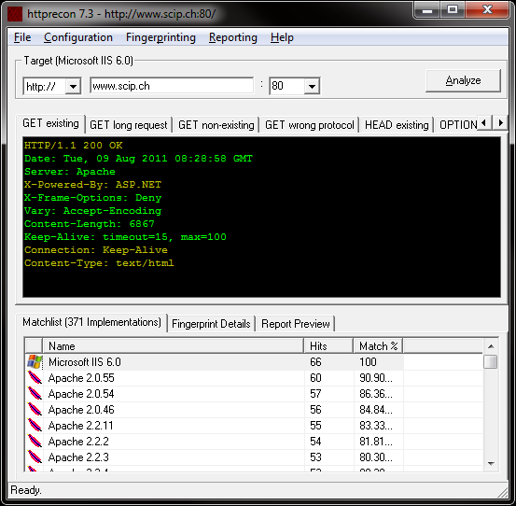Click the Match % value 100
This screenshot has width=516, height=506.
click(x=368, y=362)
